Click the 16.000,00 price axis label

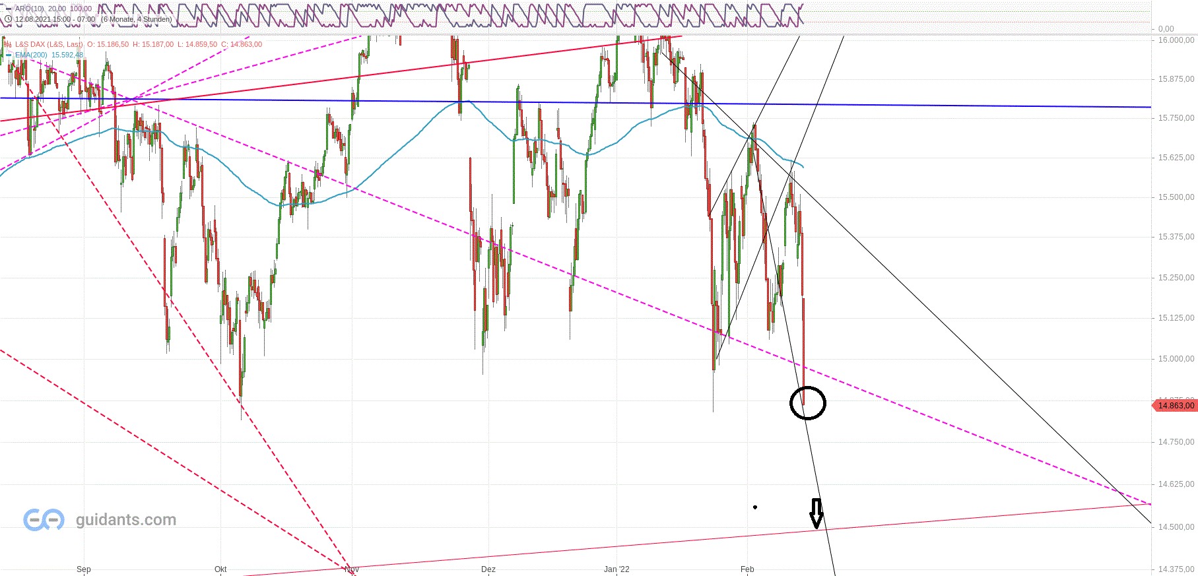1176,40
